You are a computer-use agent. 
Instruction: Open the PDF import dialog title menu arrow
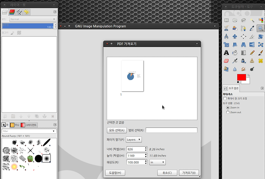tap(197, 44)
